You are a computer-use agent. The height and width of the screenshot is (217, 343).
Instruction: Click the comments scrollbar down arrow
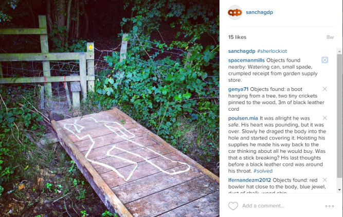(339, 190)
